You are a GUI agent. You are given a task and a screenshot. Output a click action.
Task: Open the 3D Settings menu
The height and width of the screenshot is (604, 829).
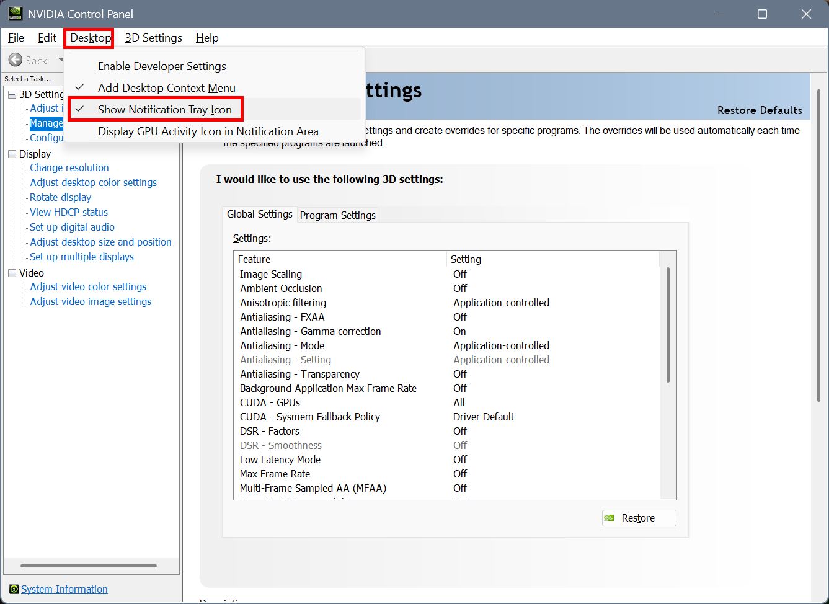154,38
